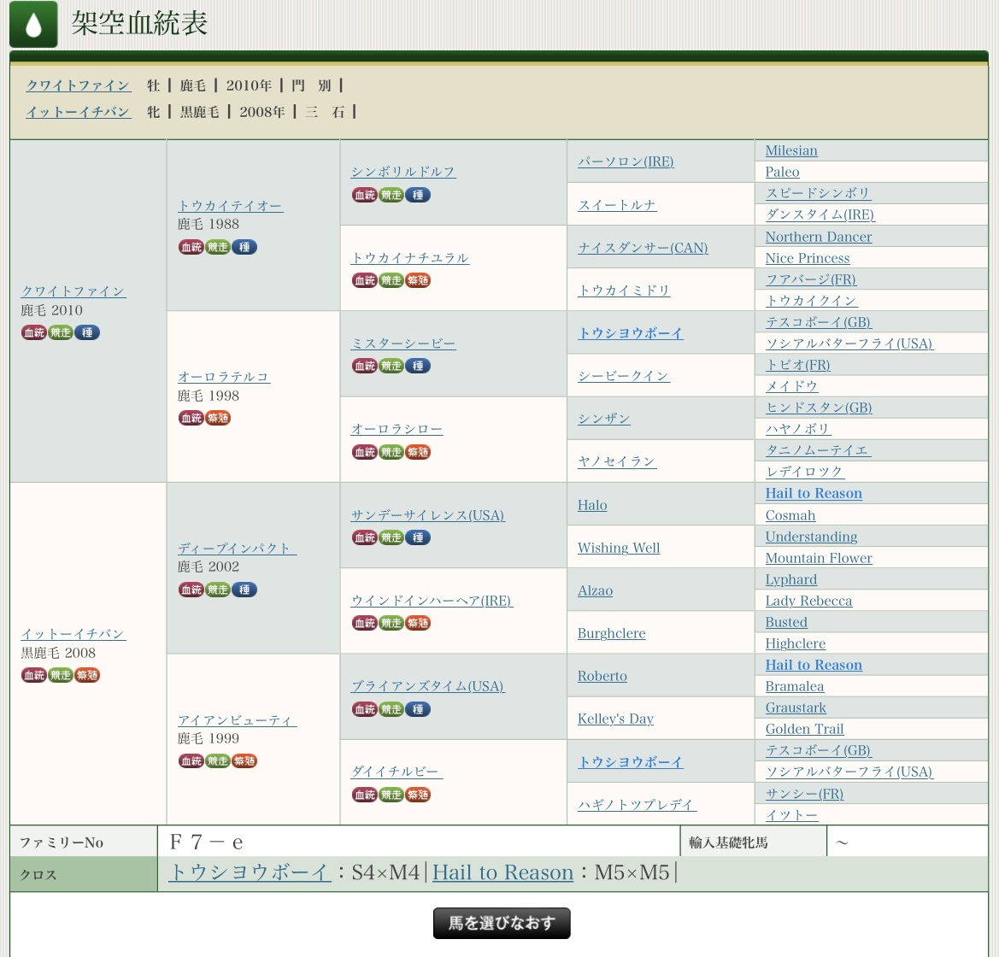Click the 血統 badge under オーロラテルコ
Image resolution: width=999 pixels, height=957 pixels.
191,418
